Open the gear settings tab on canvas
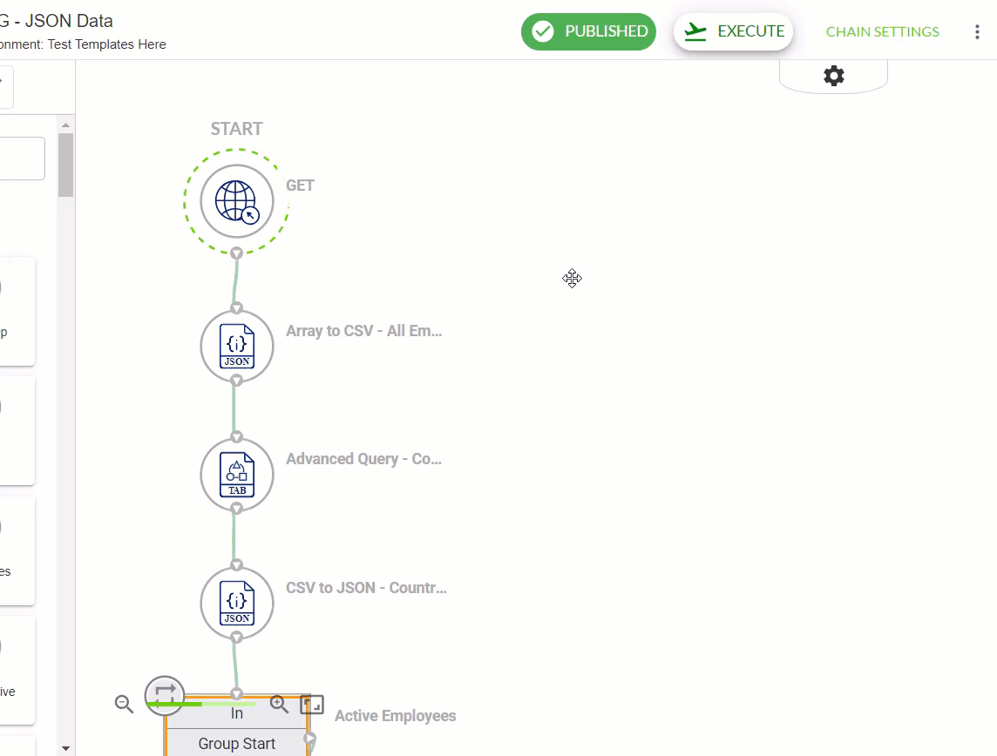The width and height of the screenshot is (997, 756). (x=833, y=77)
